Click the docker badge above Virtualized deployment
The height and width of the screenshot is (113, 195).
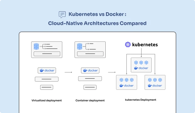click(x=47, y=70)
